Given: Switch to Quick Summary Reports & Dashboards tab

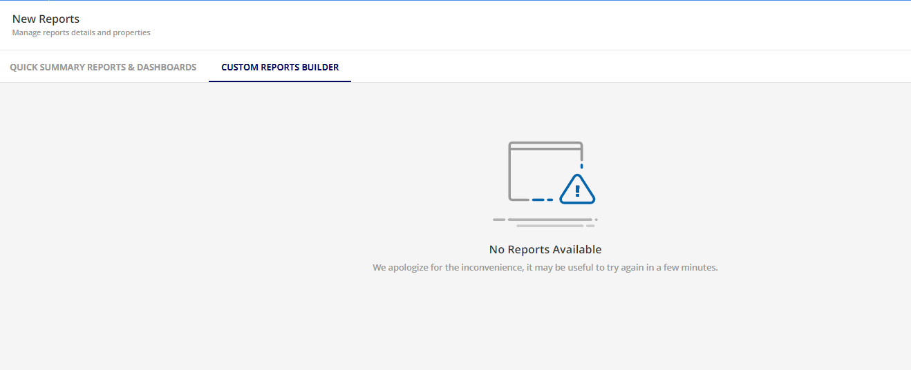Looking at the screenshot, I should click(x=103, y=68).
